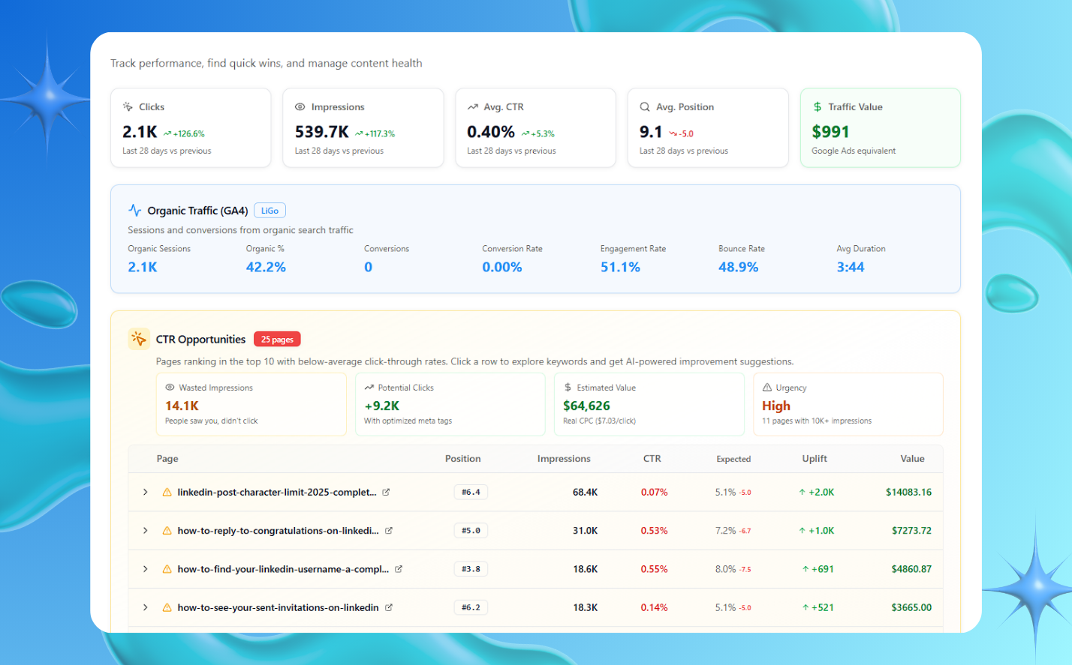Click the 42.2% Organic % value

(266, 268)
